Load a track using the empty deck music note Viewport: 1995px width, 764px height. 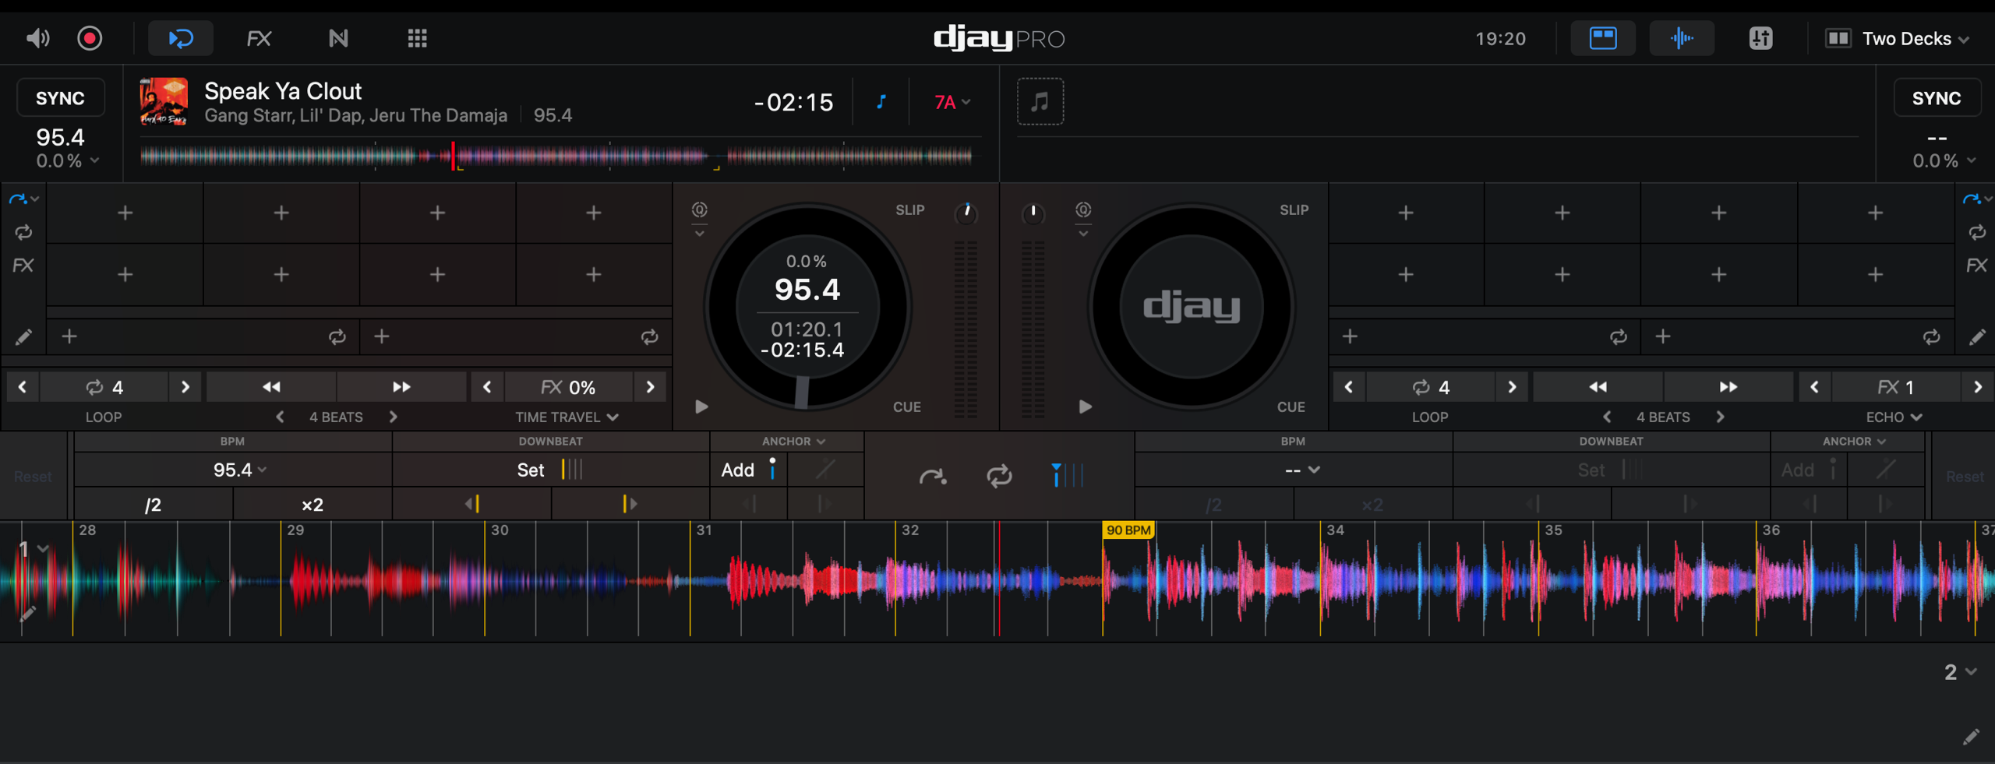click(1040, 101)
